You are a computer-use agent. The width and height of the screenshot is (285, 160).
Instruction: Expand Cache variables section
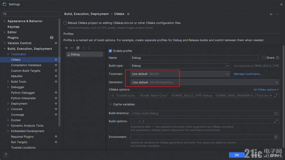tap(110, 104)
